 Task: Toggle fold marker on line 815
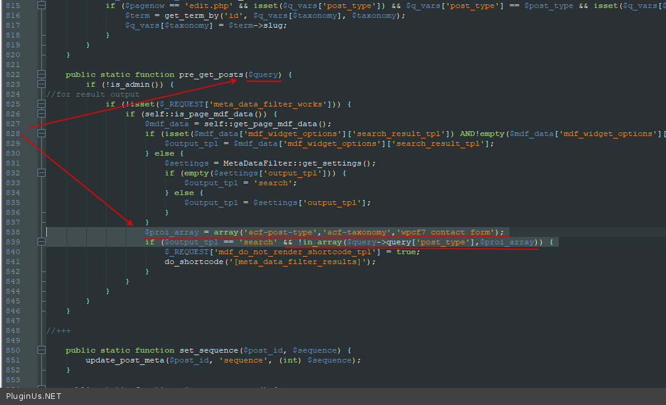point(41,6)
